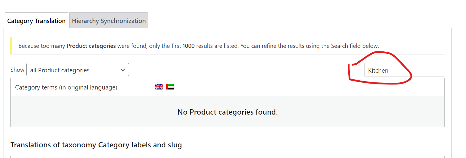Click the "all Product categories" text in the combo box

60,70
